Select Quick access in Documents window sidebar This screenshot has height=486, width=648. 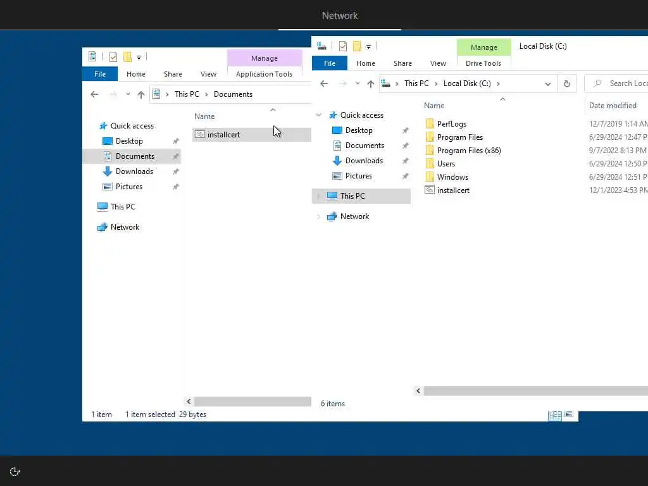[x=132, y=126]
